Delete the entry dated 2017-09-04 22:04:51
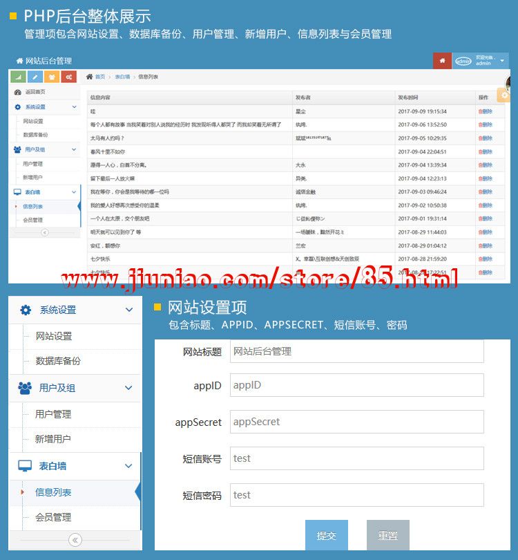 tap(485, 152)
